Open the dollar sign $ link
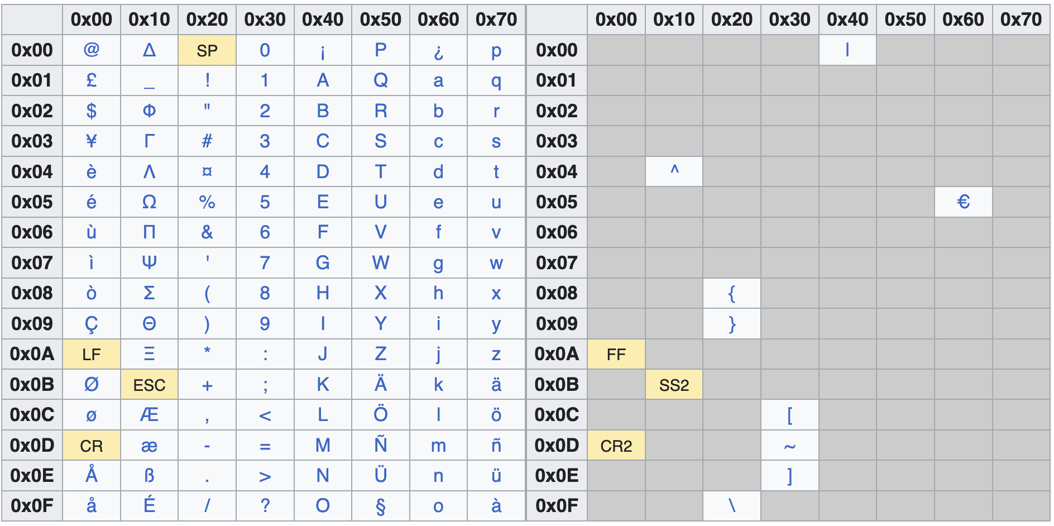Screen dimensions: 1054x526 coord(91,111)
